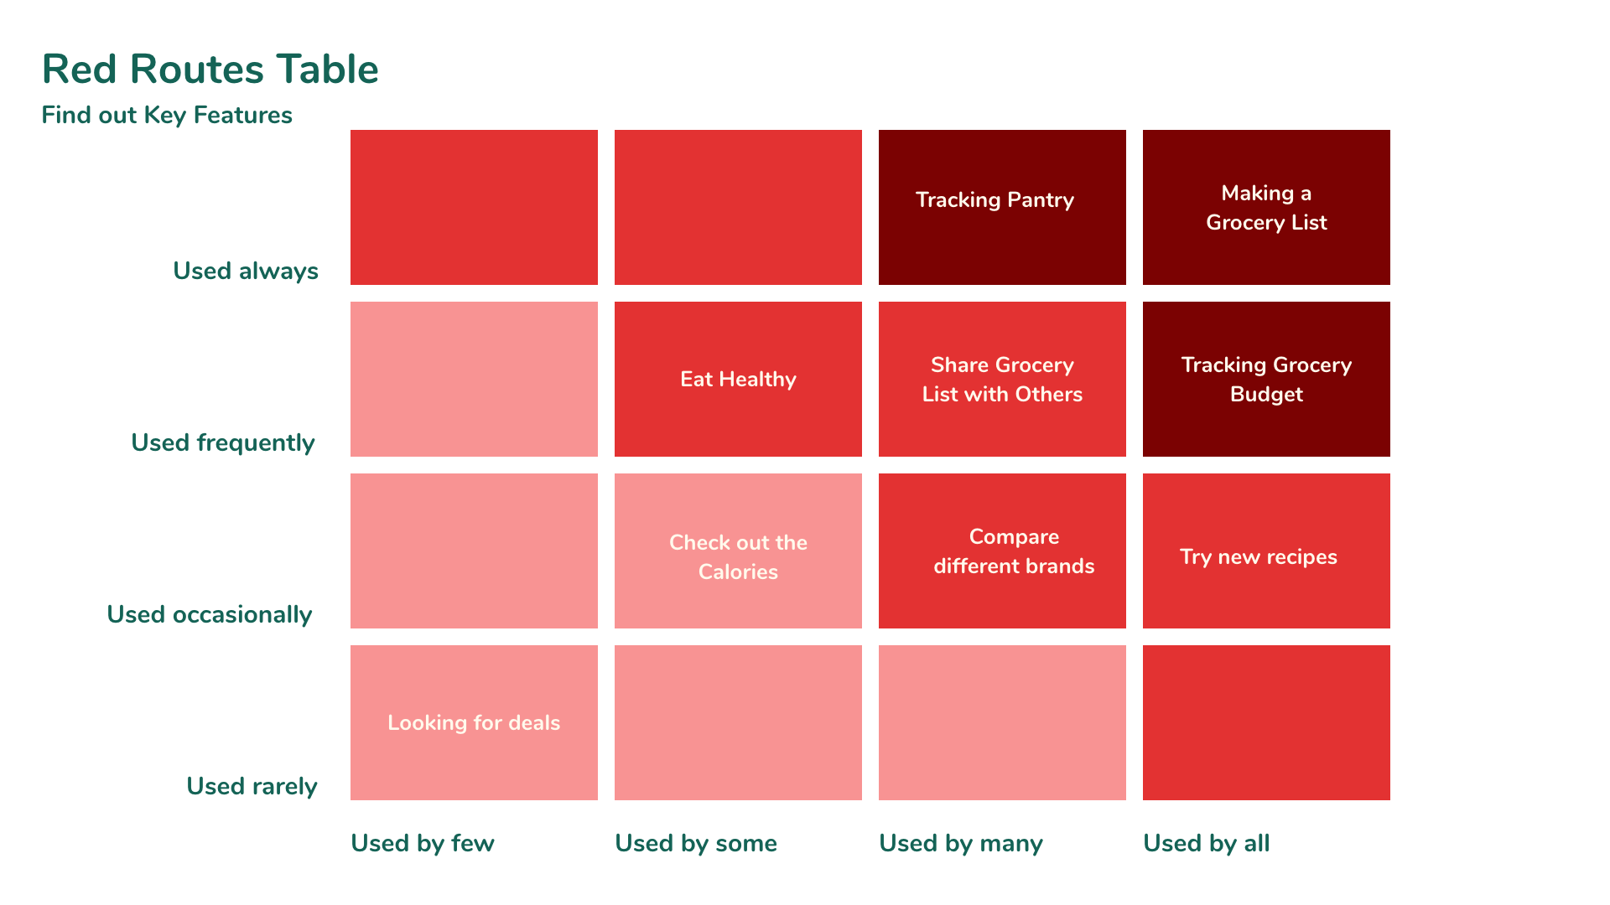1610x905 pixels.
Task: Select the Eat Healthy cell
Action: (738, 379)
